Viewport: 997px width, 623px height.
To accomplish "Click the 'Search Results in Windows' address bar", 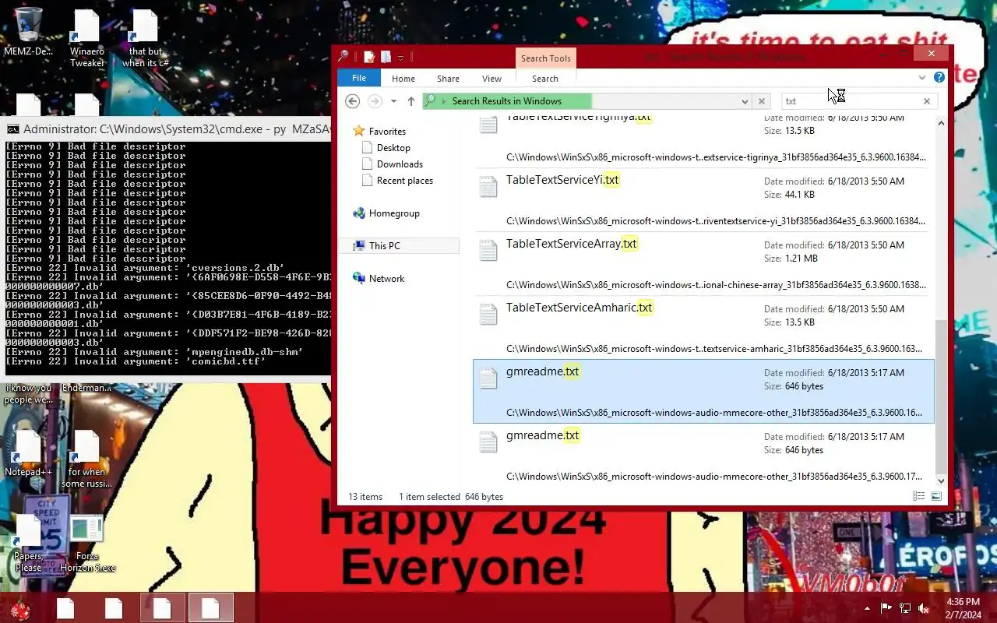I will point(588,101).
